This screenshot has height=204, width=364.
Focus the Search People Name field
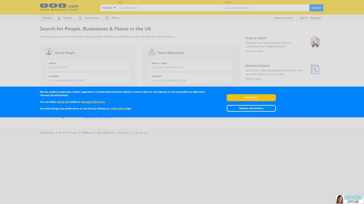tap(88, 65)
